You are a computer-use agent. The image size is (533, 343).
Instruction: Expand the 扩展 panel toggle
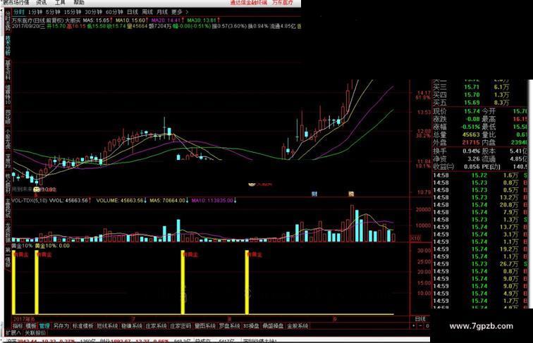pyautogui.click(x=13, y=332)
